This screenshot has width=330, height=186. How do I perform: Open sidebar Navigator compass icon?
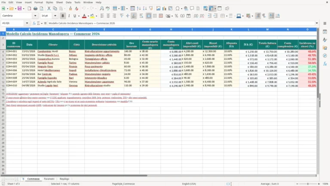click(x=325, y=56)
